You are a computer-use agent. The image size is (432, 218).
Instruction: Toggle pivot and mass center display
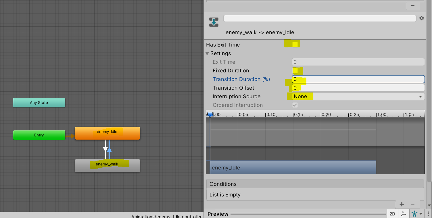pyautogui.click(x=404, y=214)
